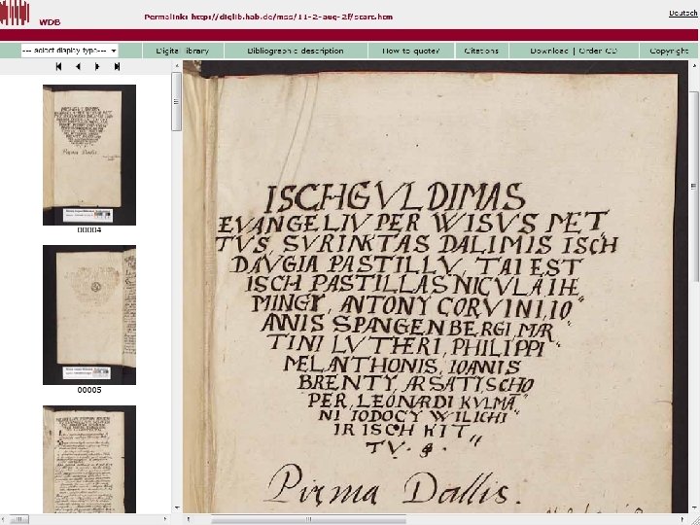700x525 pixels.
Task: Click the Download link
Action: pyautogui.click(x=549, y=51)
